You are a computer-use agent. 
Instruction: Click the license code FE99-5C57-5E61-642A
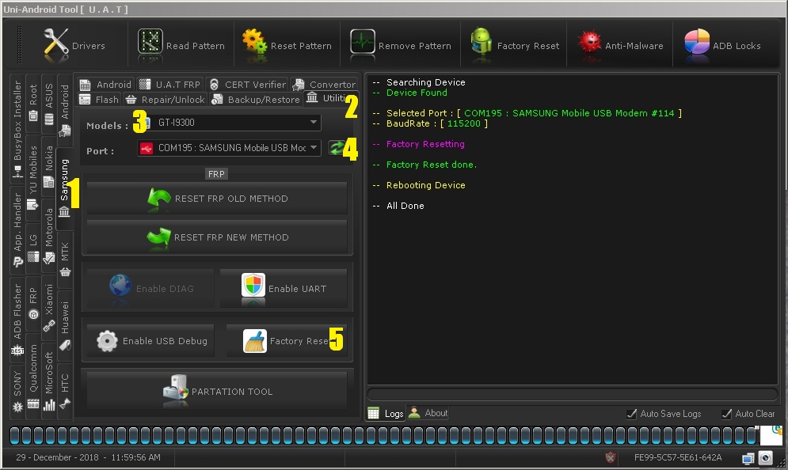(x=677, y=457)
